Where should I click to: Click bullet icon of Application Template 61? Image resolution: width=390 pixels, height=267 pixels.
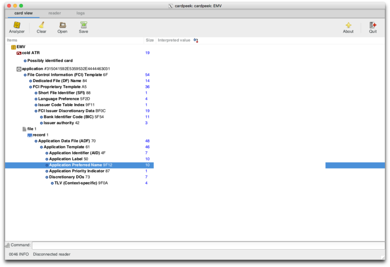(41, 147)
